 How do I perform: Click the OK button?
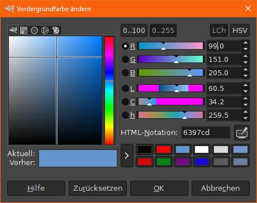[x=159, y=188]
